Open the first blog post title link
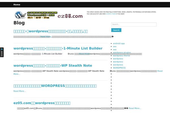 pos(50,31)
